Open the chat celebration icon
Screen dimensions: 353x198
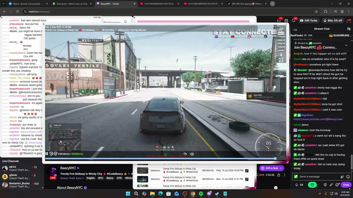click(342, 177)
